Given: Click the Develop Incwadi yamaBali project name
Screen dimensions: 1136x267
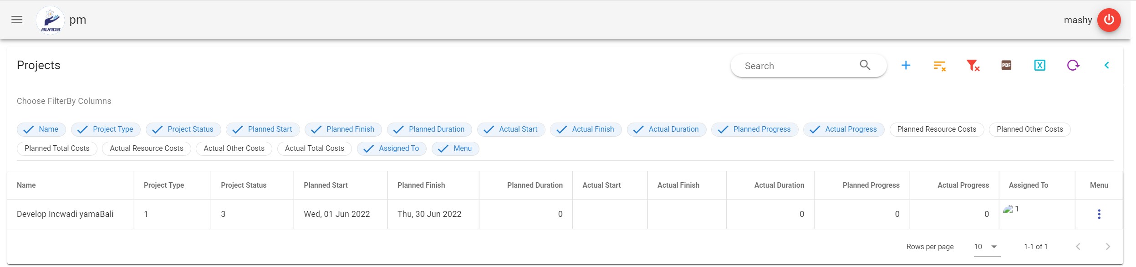Looking at the screenshot, I should [x=65, y=214].
